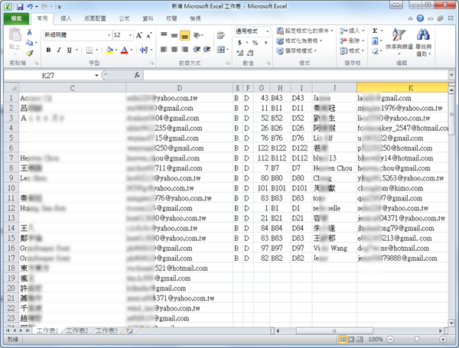Click the comma style icon
This screenshot has height=348, width=459.
pos(265,43)
